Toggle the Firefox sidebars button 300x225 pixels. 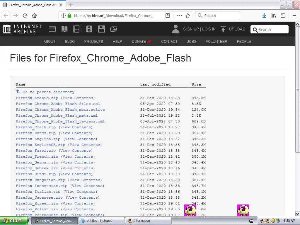[x=283, y=16]
